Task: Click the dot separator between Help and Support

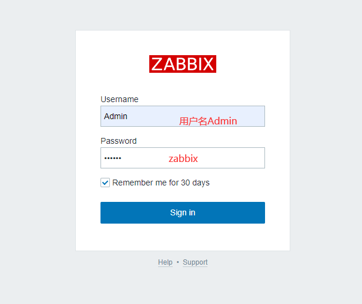Action: click(177, 262)
